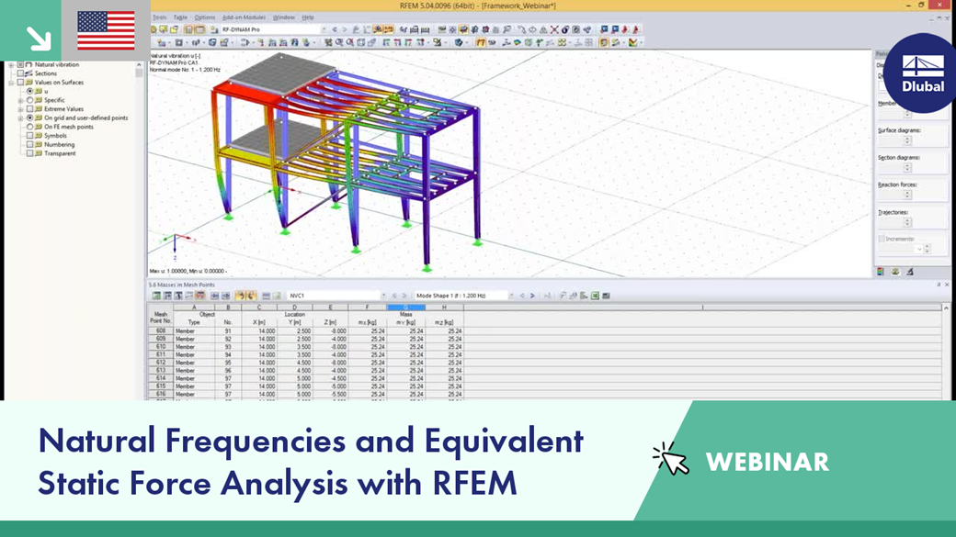This screenshot has width=956, height=537.
Task: Click the red pin icon at top toolbar's right end
Action: [x=636, y=29]
